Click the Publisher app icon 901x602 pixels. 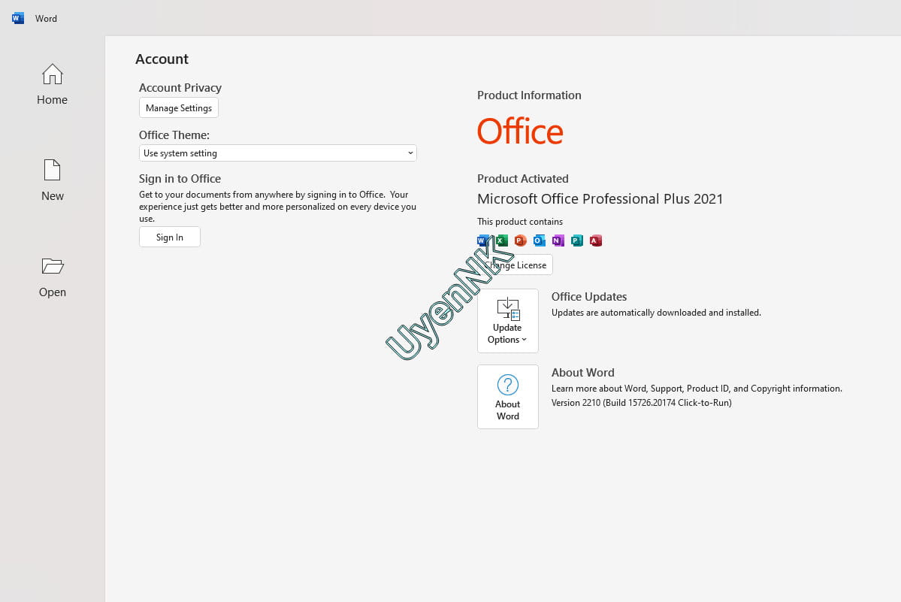[x=577, y=240]
